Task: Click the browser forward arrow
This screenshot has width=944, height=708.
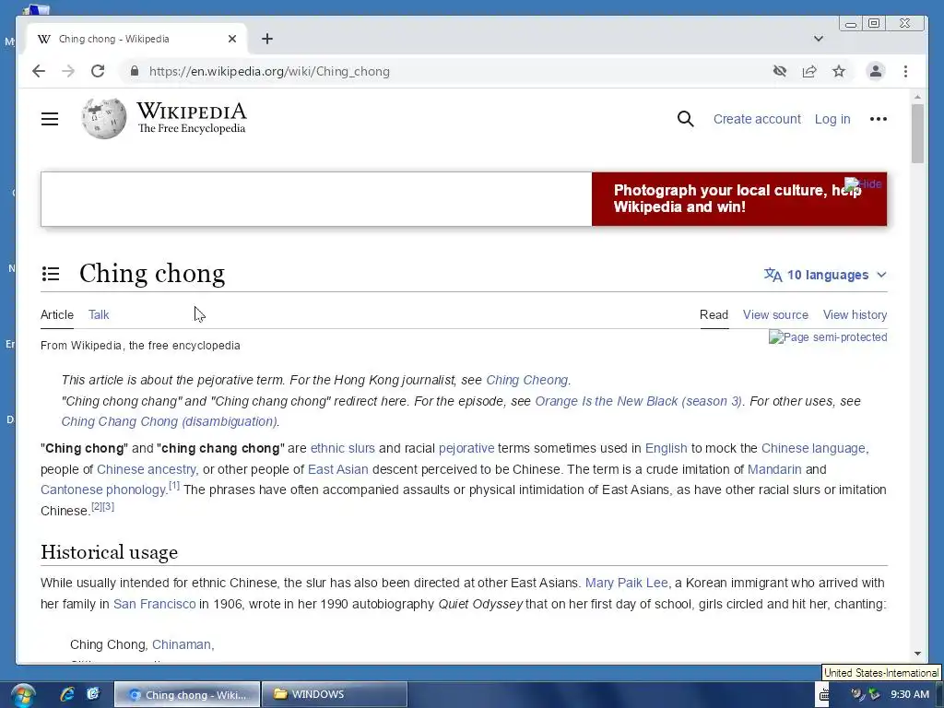Action: [68, 71]
